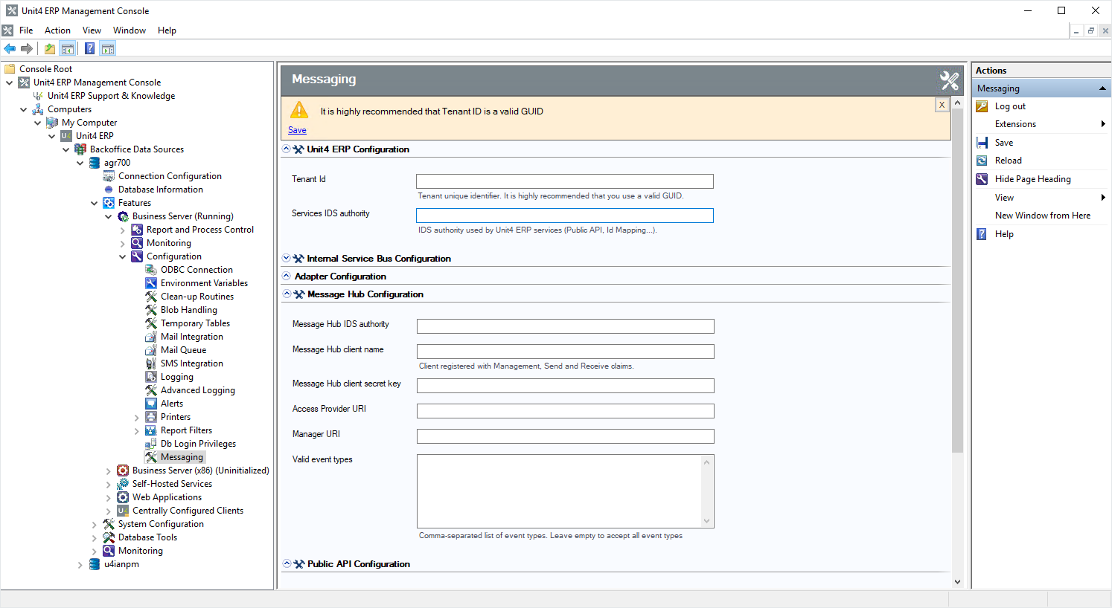
Task: Collapse the Configuration tree node
Action: coord(123,257)
